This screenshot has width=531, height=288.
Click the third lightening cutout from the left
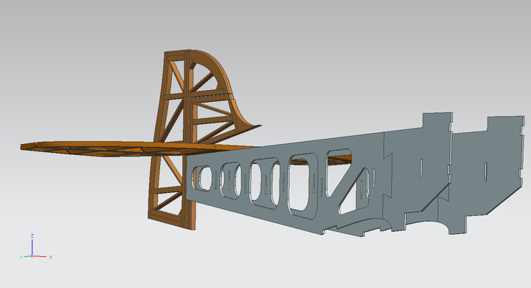(265, 182)
